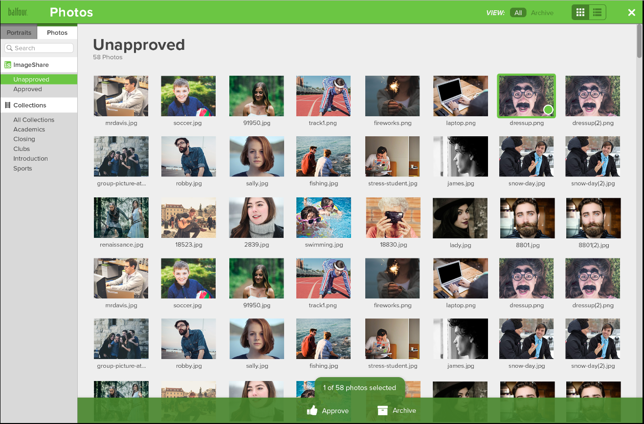Open the All Collections list

[33, 120]
